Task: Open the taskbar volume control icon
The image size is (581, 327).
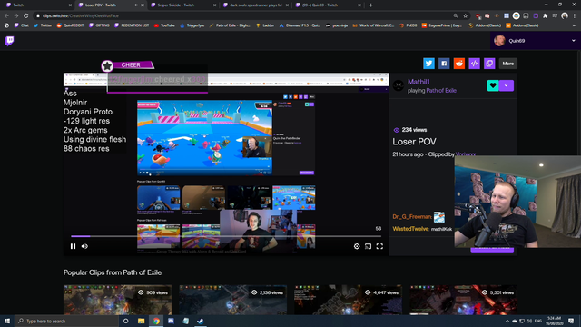Action: [x=529, y=321]
